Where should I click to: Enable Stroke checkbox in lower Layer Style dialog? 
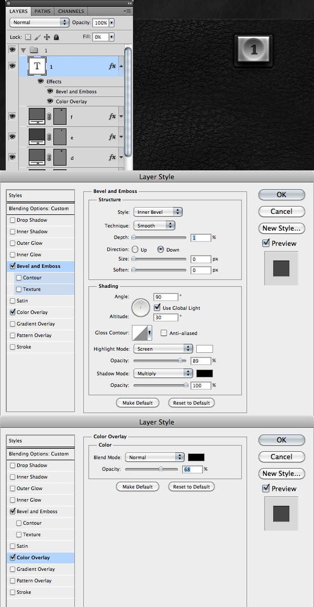click(x=13, y=592)
